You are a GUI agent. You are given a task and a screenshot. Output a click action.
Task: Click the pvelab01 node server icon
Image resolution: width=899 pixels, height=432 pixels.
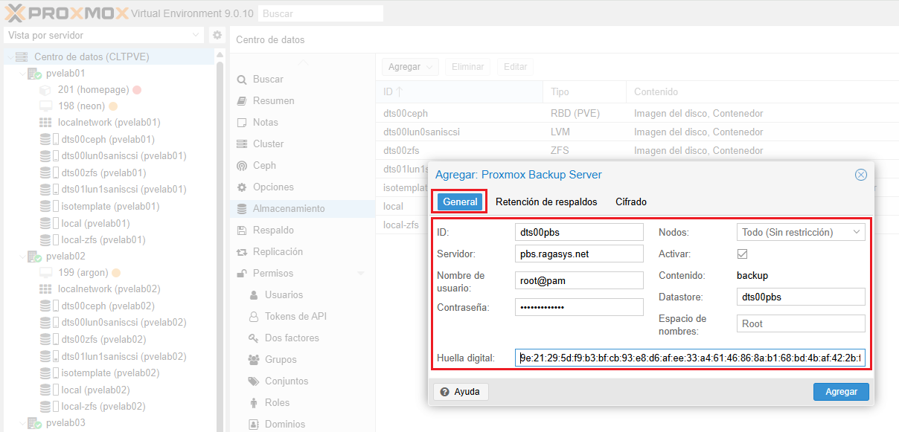(x=34, y=74)
